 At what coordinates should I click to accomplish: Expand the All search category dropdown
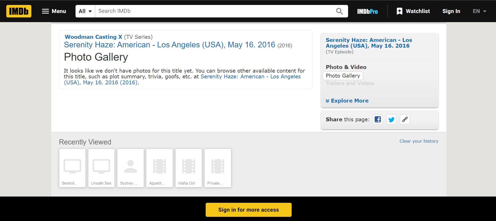(x=85, y=11)
